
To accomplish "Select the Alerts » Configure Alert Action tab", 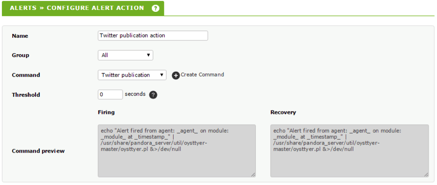I will click(83, 8).
